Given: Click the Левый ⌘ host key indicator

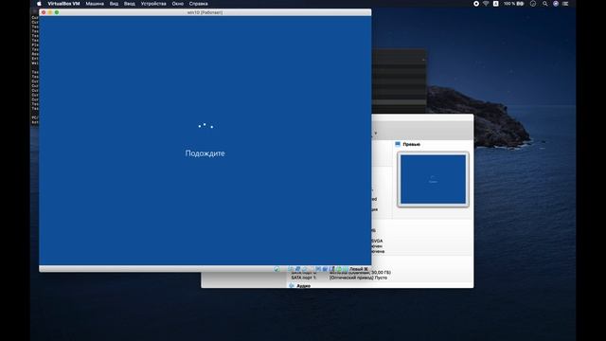Looking at the screenshot, I should (359, 269).
